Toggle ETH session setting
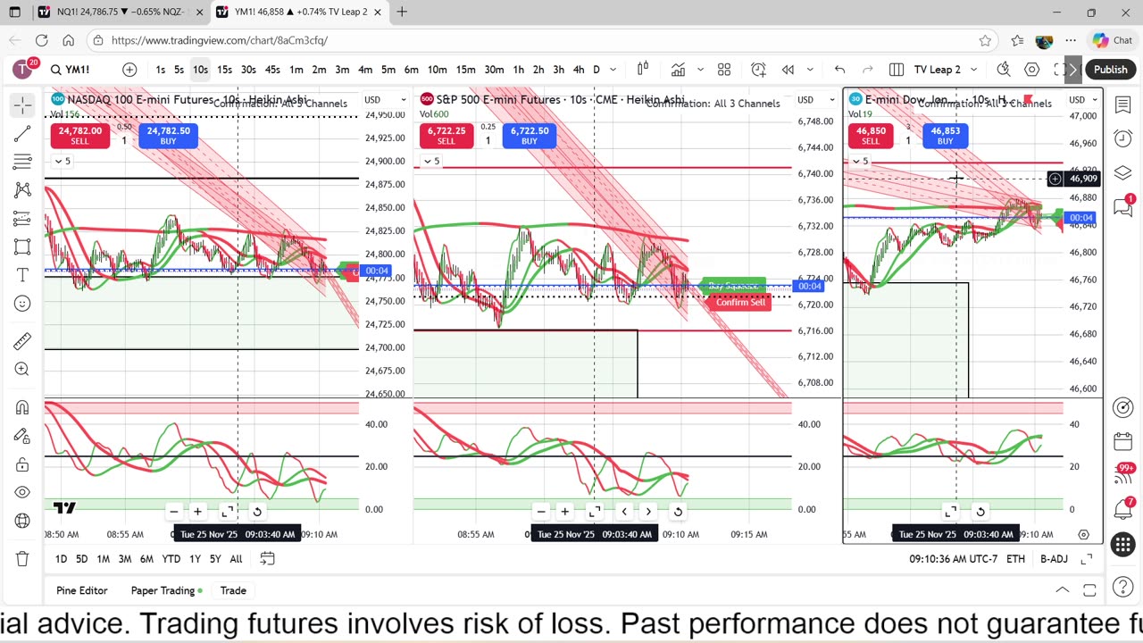This screenshot has height=643, width=1143. 1015,559
